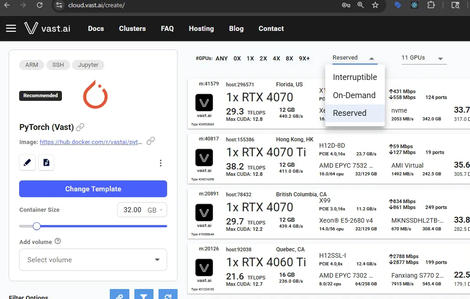The image size is (470, 299).
Task: Click the Jupyter tag chip
Action: (x=88, y=65)
